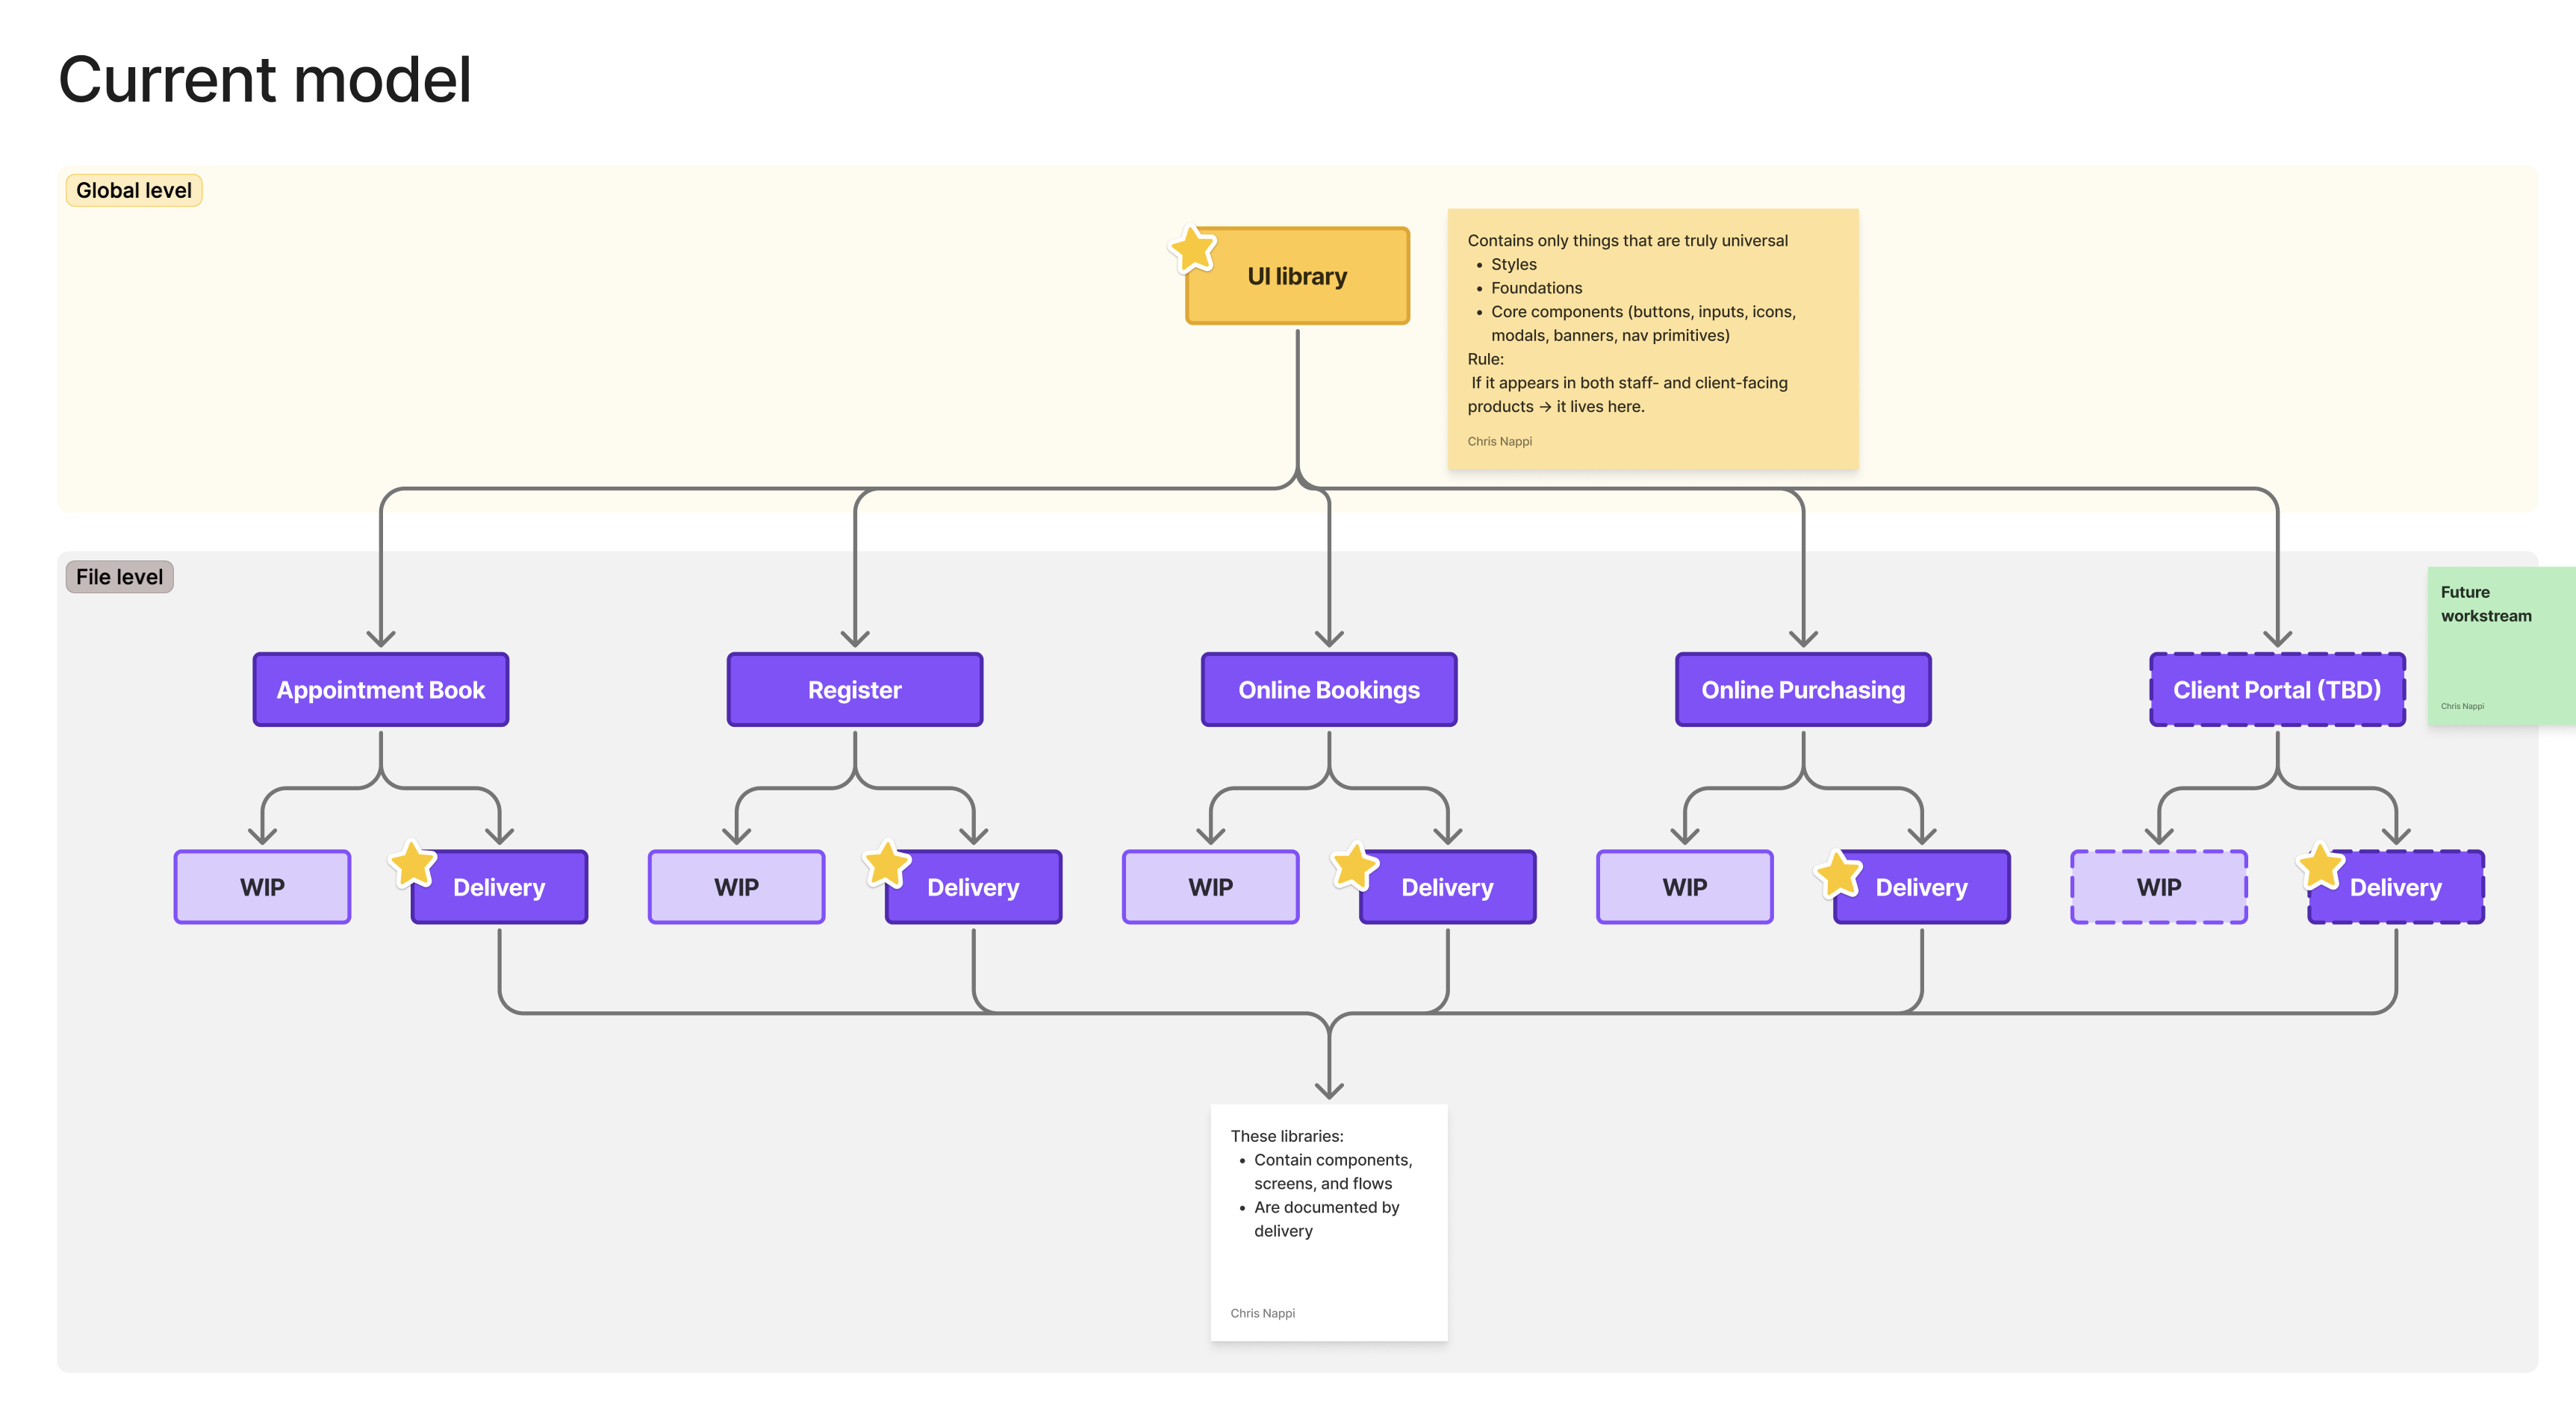Viewport: 2576px width, 1409px height.
Task: Click the Current model heading
Action: 265,80
